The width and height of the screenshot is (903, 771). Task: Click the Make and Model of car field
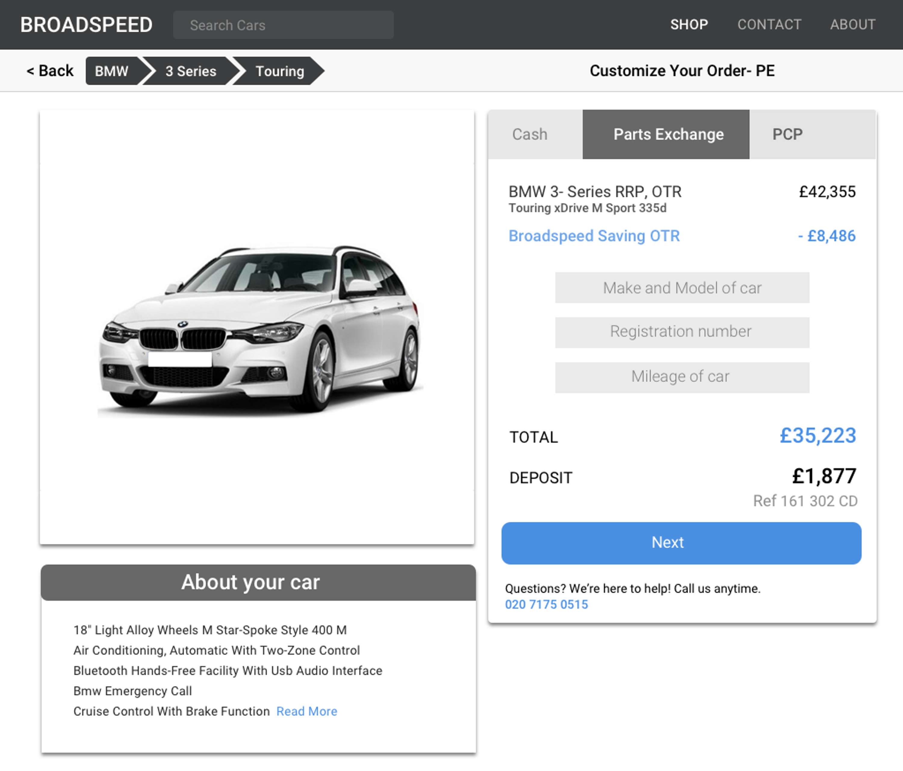(x=682, y=288)
